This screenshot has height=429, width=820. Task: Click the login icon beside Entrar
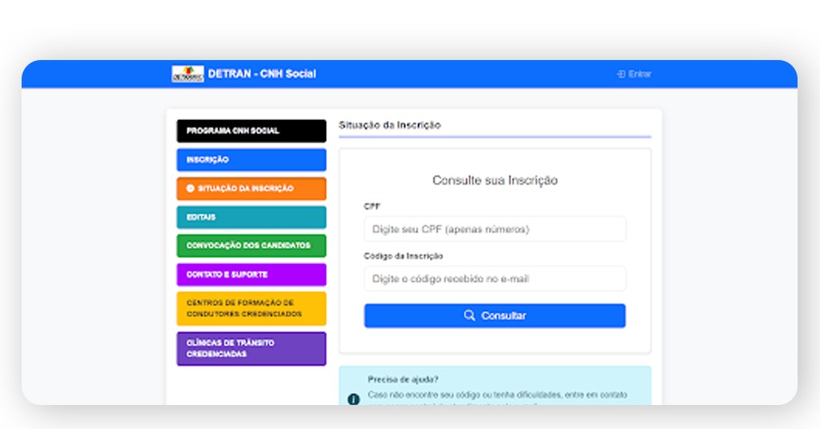click(621, 74)
